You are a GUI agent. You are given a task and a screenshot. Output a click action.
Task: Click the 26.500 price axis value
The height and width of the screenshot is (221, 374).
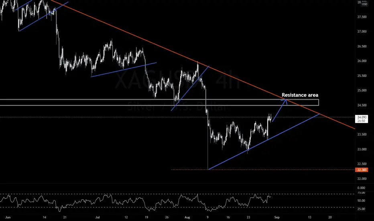[x=362, y=46]
